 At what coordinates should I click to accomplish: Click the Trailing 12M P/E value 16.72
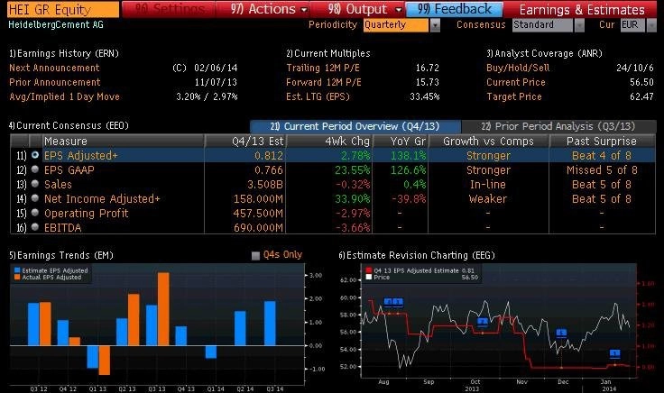pos(428,68)
